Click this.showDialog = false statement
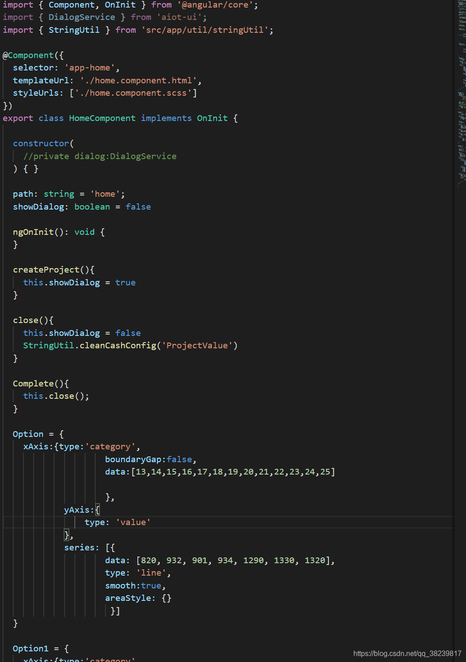Screen dimensions: 466x662 [x=82, y=333]
